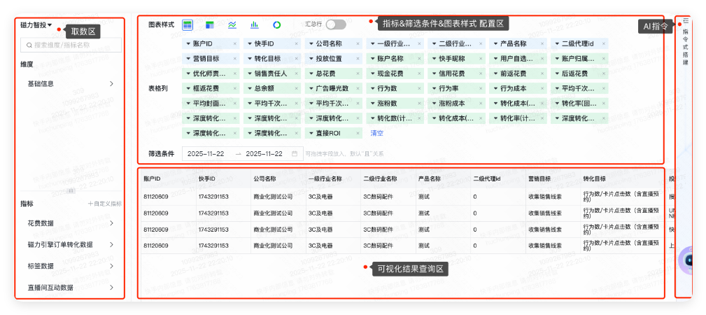Remove the 销售责任人 column tag
This screenshot has width=706, height=315.
(x=296, y=73)
